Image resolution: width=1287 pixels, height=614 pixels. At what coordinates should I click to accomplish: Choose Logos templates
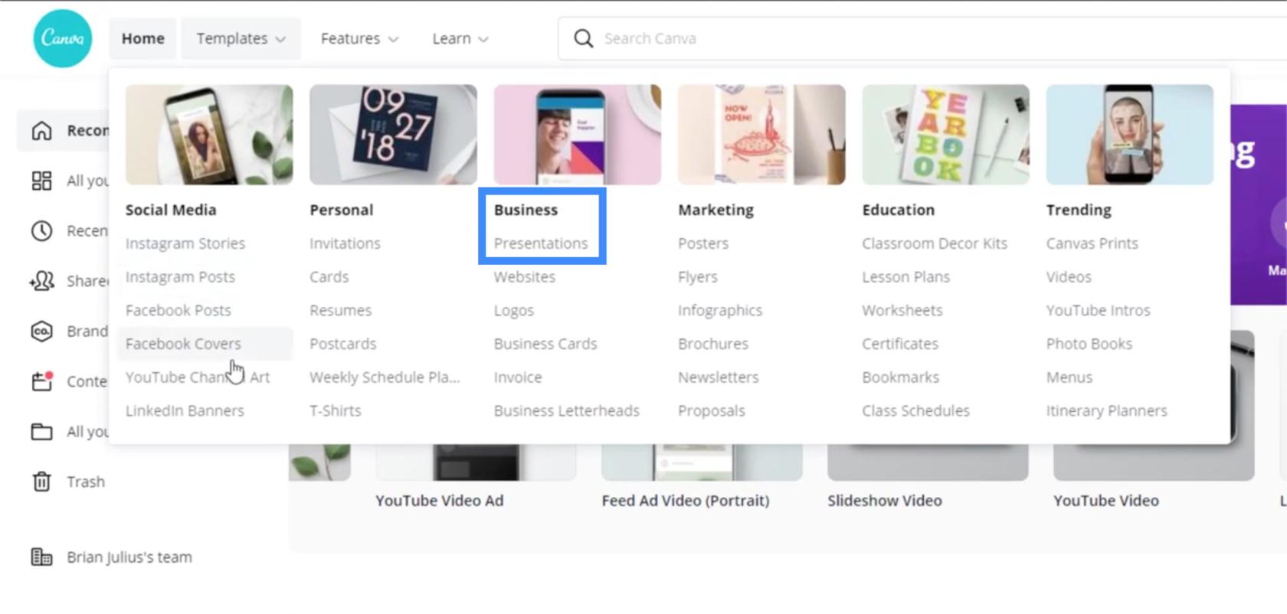click(x=513, y=311)
